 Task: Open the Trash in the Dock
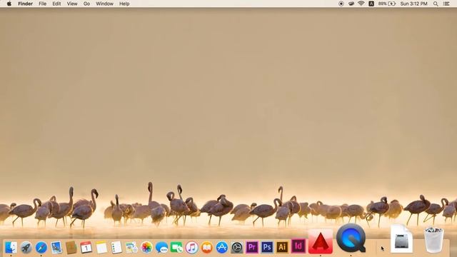point(433,240)
